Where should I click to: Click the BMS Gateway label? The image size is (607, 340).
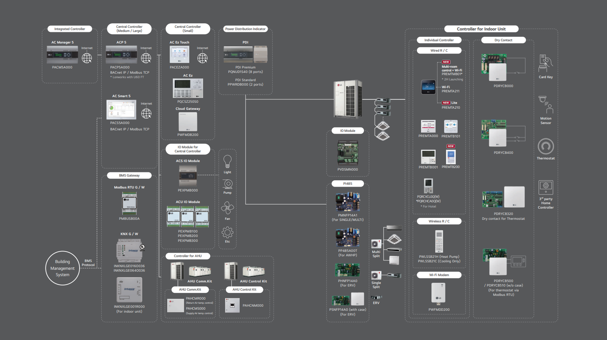(129, 175)
